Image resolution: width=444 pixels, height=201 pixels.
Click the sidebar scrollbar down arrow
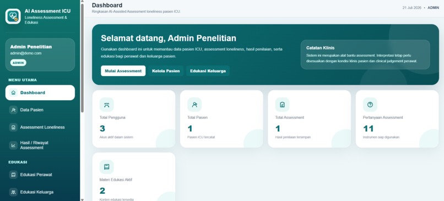(82, 199)
